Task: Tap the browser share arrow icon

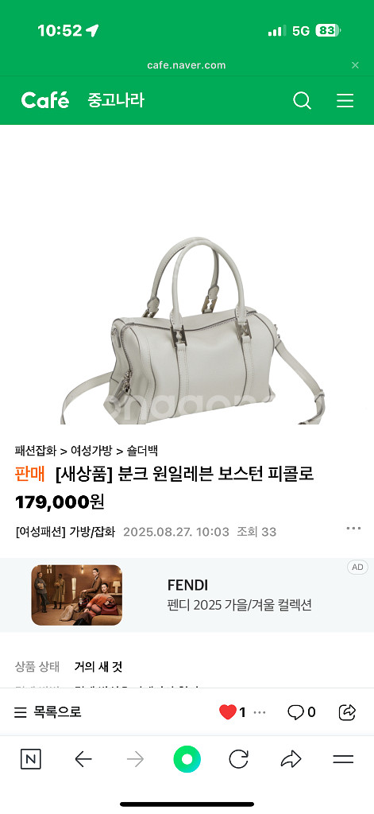Action: click(291, 759)
